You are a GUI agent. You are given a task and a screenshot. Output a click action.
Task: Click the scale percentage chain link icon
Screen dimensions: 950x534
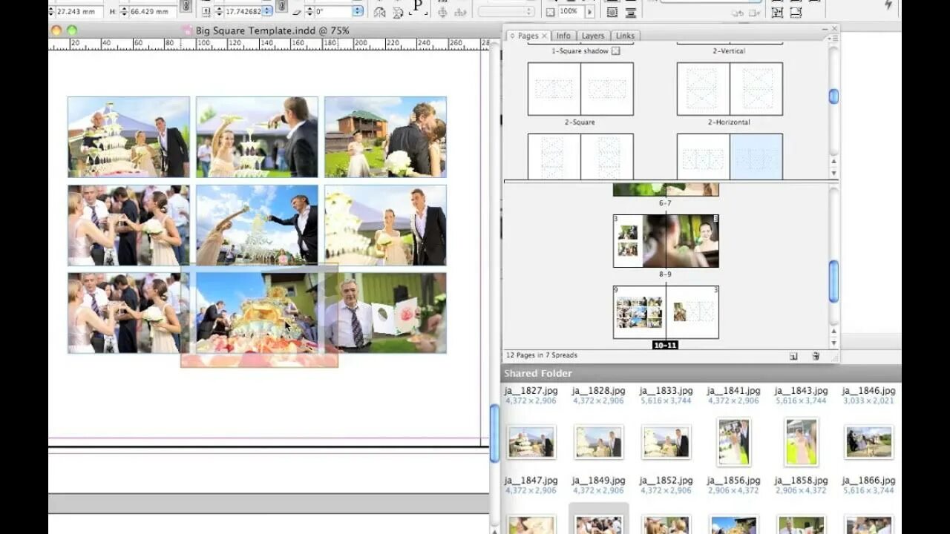click(281, 6)
